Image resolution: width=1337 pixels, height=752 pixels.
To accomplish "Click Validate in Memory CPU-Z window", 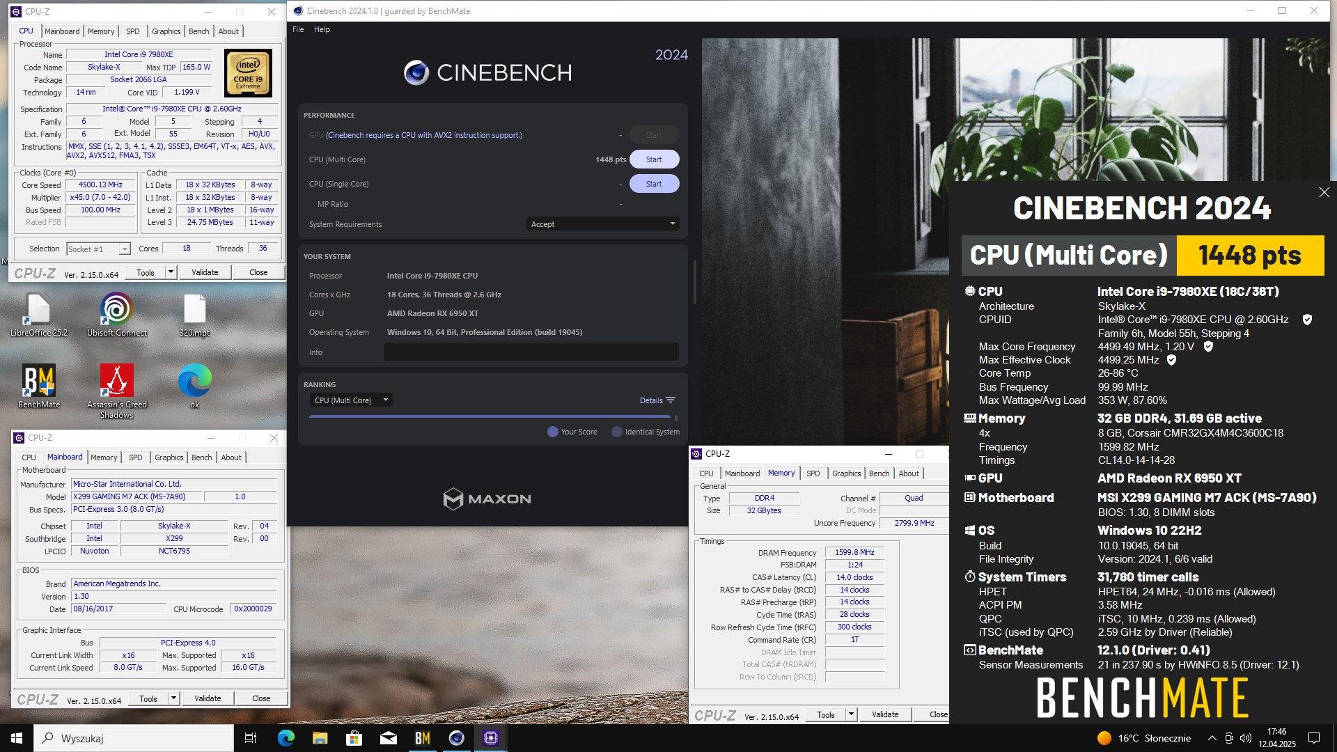I will (x=885, y=714).
